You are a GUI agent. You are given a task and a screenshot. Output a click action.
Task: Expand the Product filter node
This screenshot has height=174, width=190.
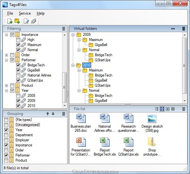coord(7,85)
